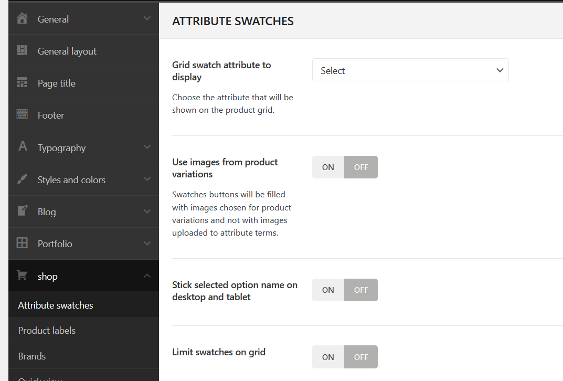563x381 pixels.
Task: Click the Blog pencil icon
Action: pos(22,211)
